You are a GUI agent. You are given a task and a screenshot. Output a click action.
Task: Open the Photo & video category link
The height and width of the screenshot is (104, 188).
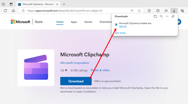click(100, 70)
